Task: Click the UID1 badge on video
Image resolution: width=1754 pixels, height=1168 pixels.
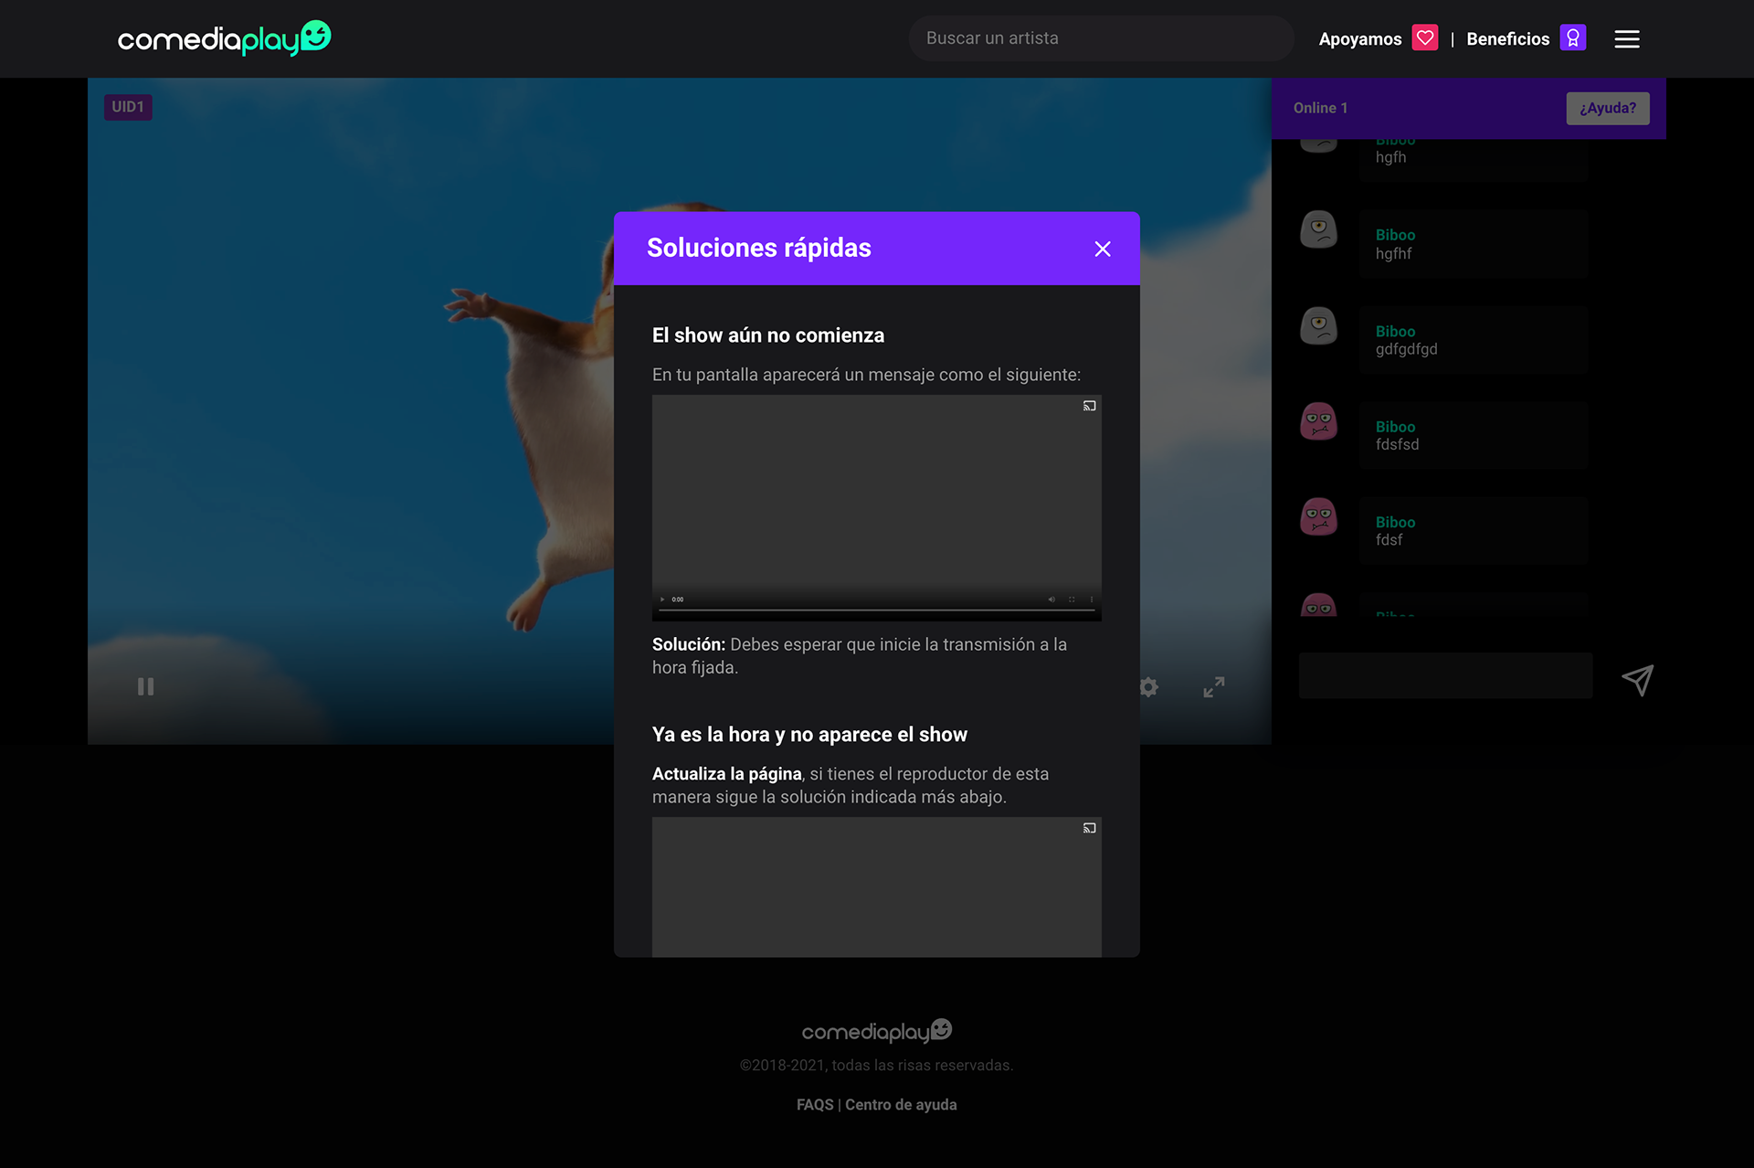Action: (128, 107)
